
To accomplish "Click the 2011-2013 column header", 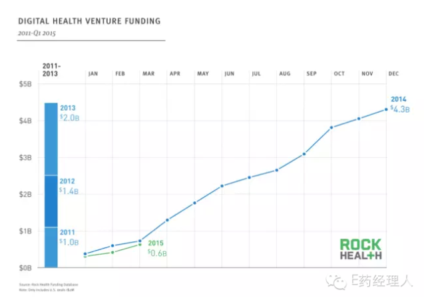I will click(51, 71).
